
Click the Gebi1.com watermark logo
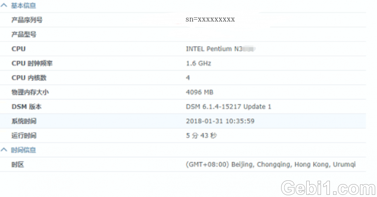coord(328,188)
